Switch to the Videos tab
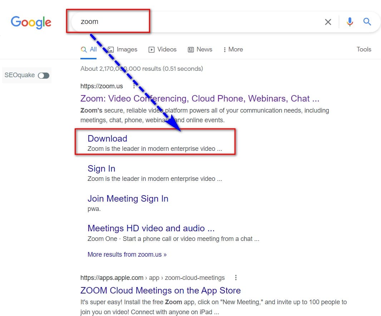The height and width of the screenshot is (316, 381). (x=163, y=50)
